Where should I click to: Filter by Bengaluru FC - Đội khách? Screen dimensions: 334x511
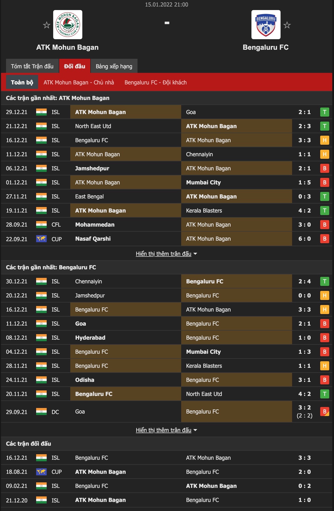click(156, 82)
